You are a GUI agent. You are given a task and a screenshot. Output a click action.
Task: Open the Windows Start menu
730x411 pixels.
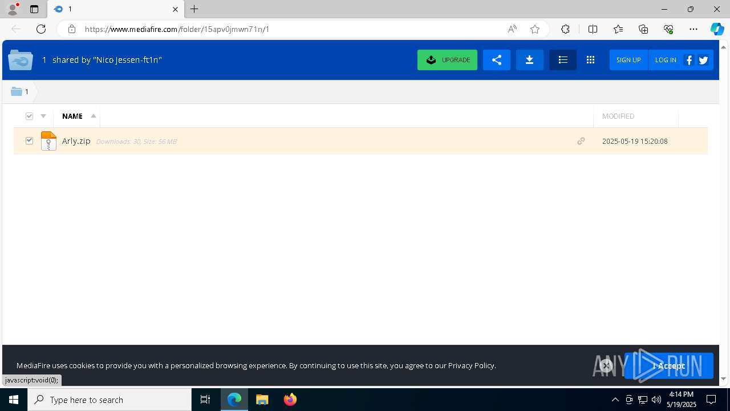14,400
